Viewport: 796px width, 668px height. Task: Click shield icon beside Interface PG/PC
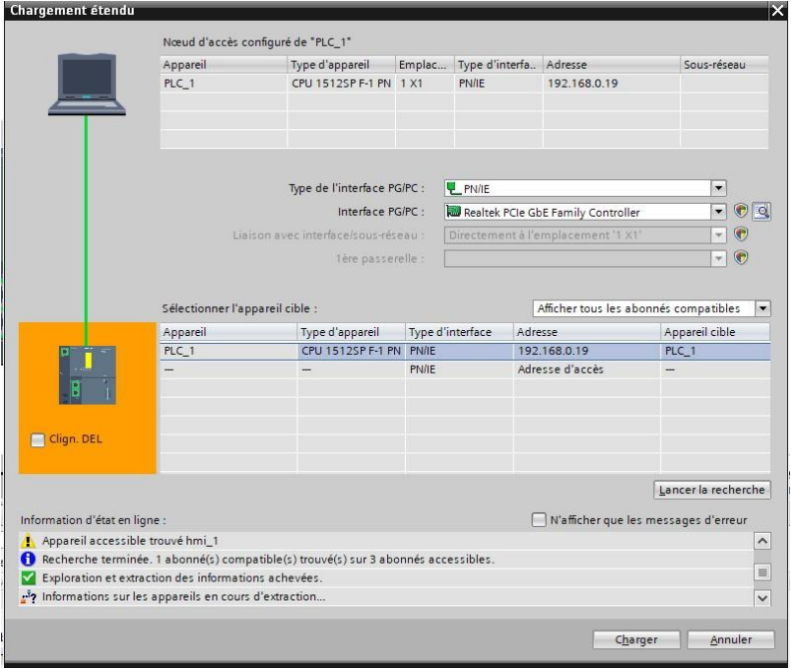pyautogui.click(x=741, y=211)
